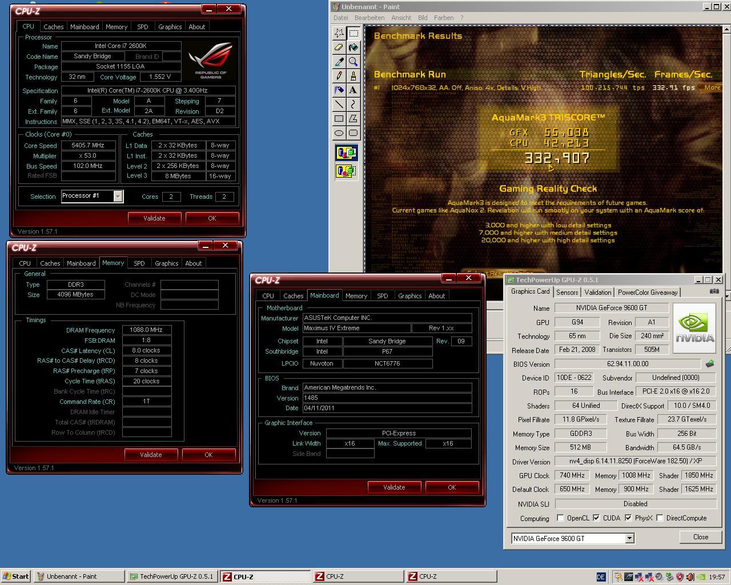Screen dimensions: 731x585
Task: Choose opaque selection option in Paint toolbox
Action: point(346,153)
